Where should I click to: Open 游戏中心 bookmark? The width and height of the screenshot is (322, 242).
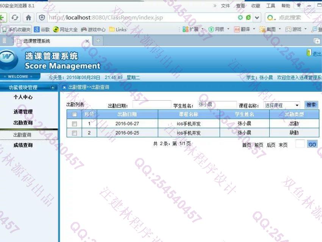coord(93,29)
